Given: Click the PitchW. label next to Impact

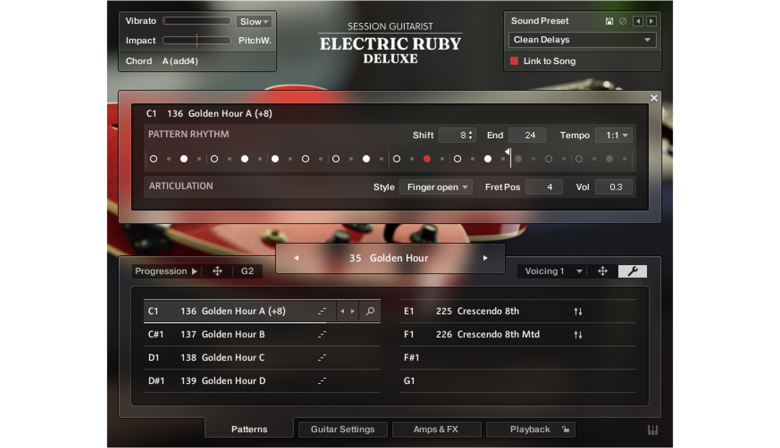Looking at the screenshot, I should pyautogui.click(x=255, y=41).
